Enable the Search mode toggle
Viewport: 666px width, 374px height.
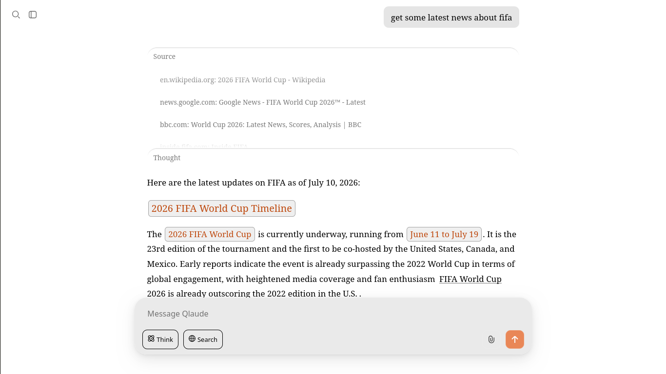[x=203, y=339]
